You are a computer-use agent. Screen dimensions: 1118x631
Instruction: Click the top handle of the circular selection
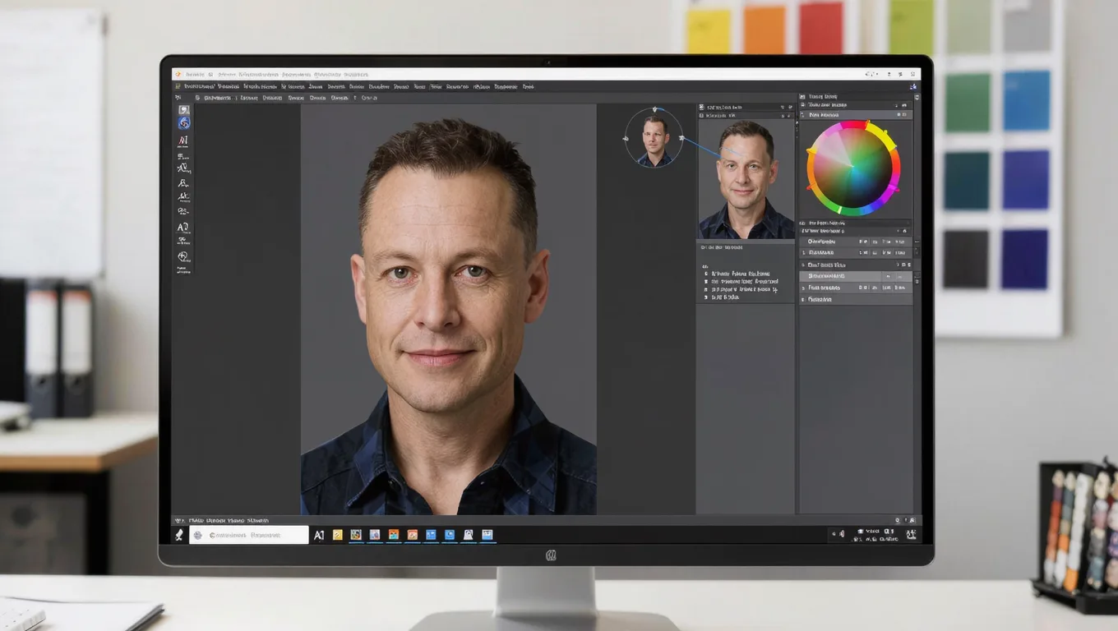point(654,109)
